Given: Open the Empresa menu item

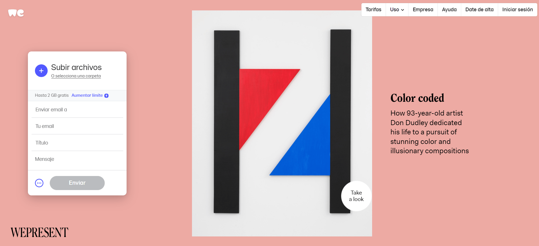Looking at the screenshot, I should (423, 10).
